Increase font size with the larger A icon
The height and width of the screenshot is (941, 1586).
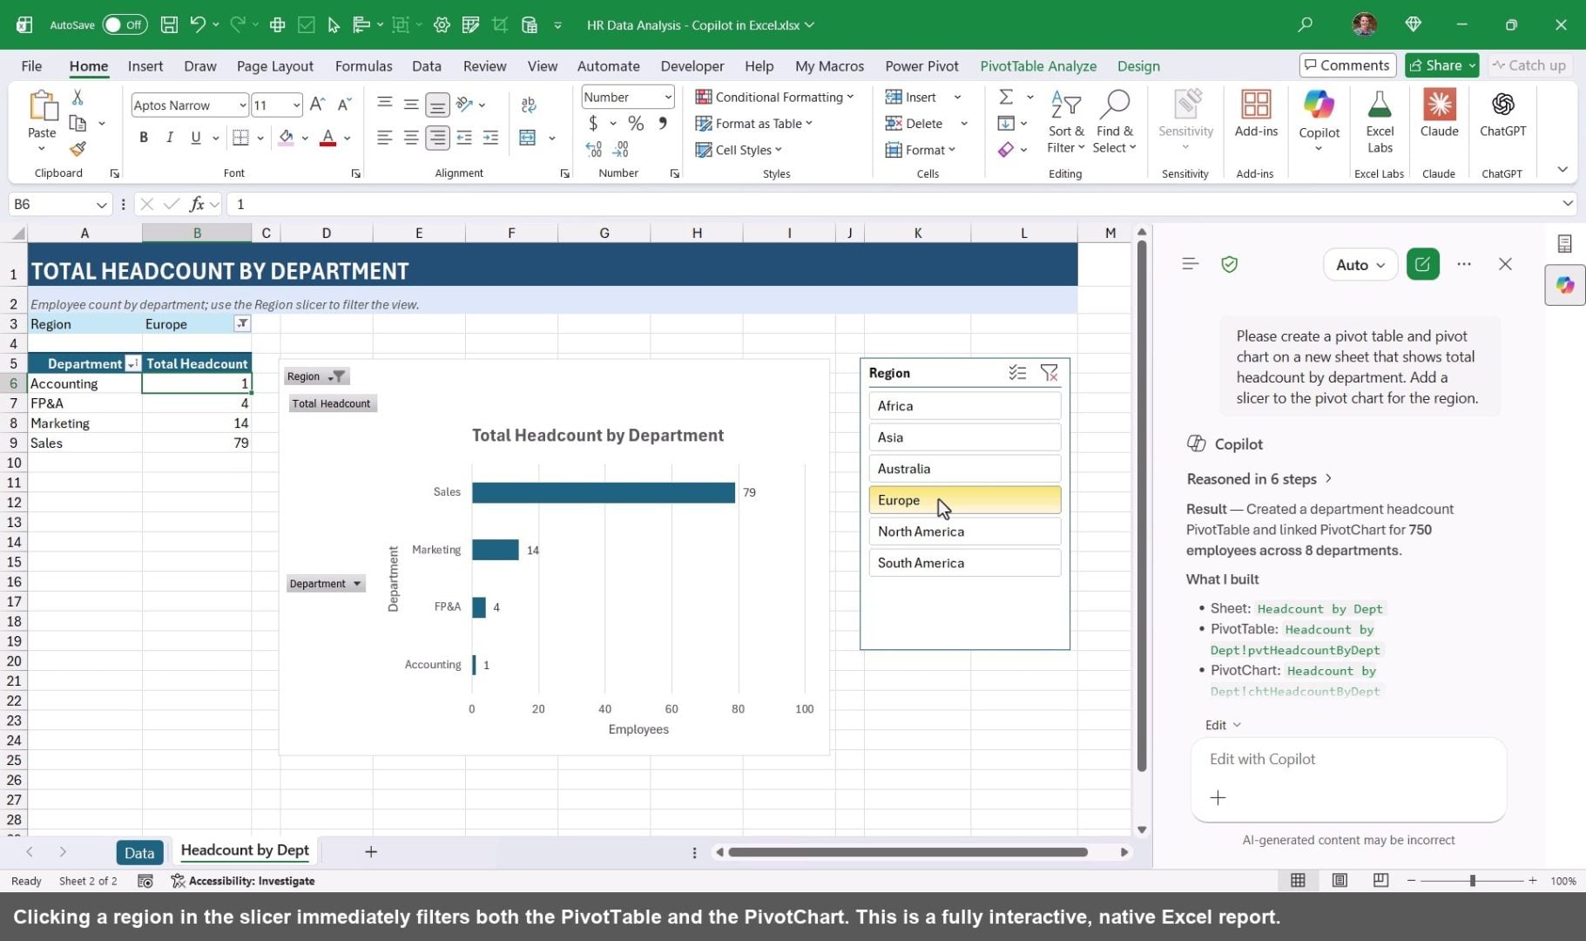click(318, 105)
